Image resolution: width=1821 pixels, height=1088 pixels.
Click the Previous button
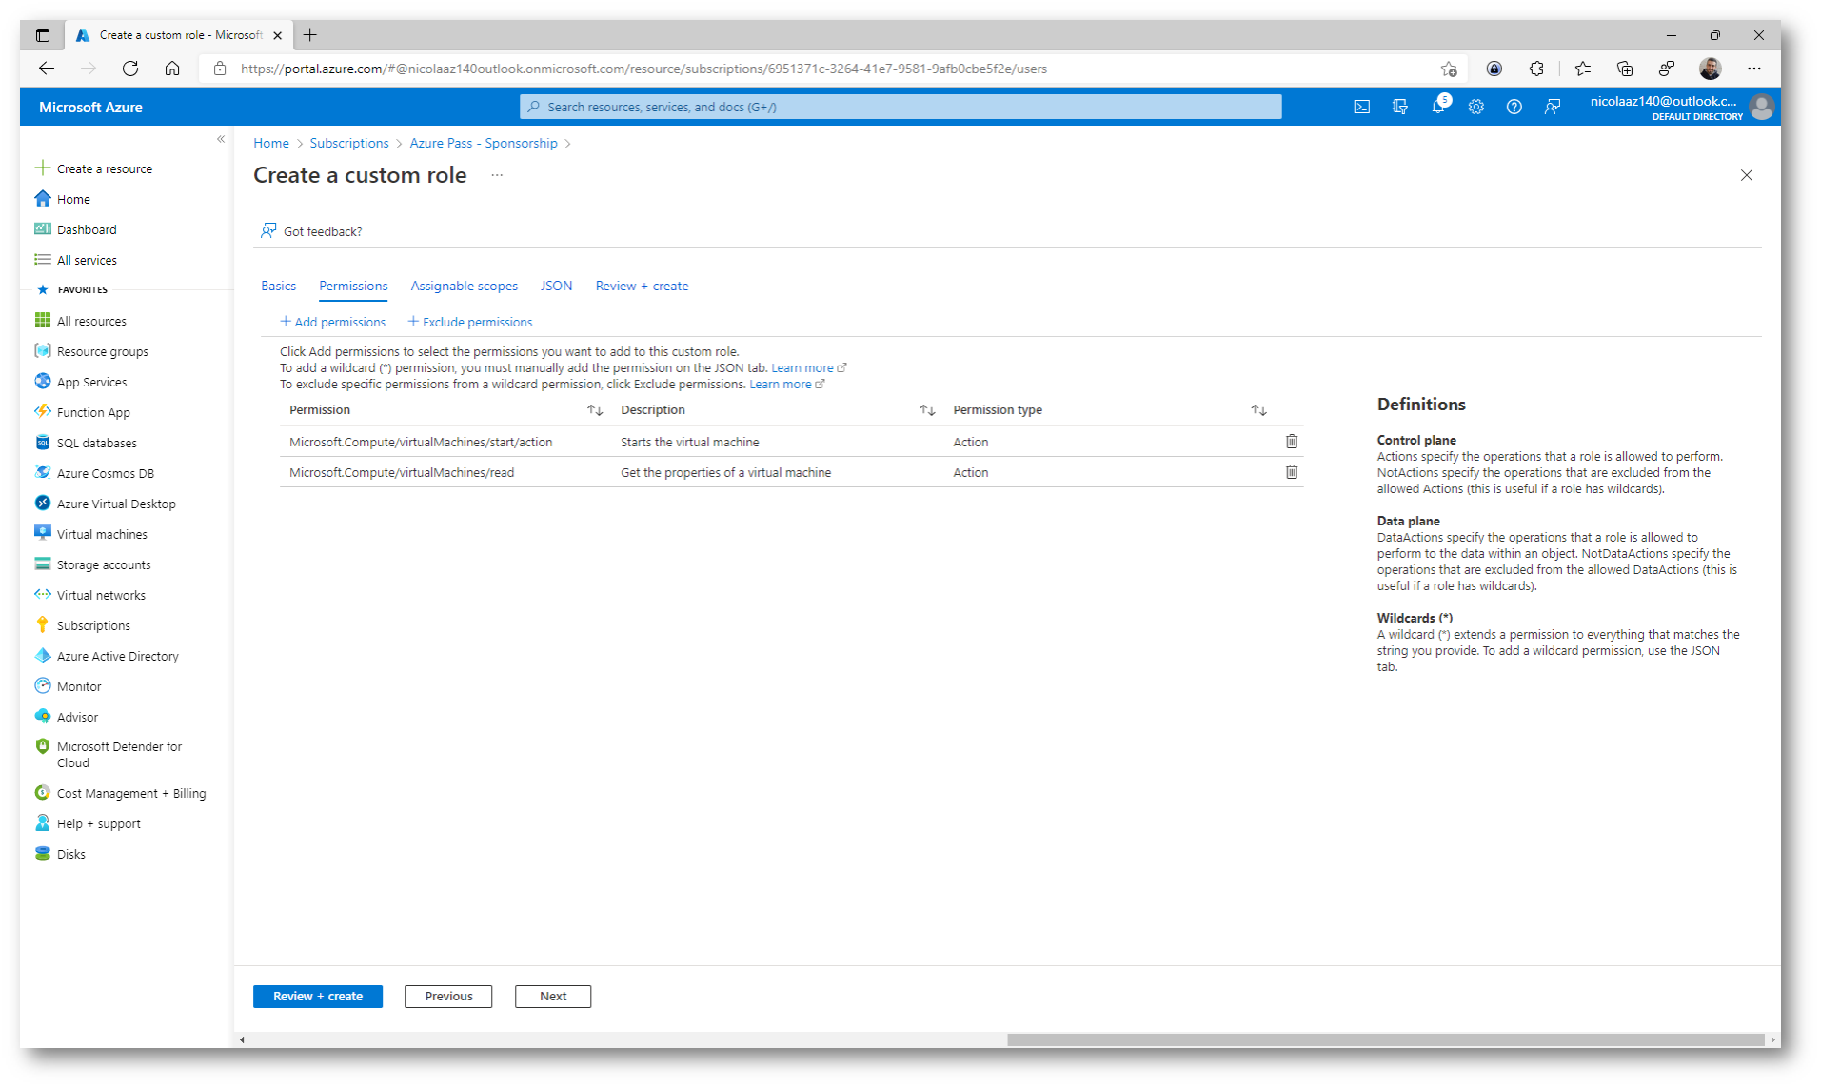[x=448, y=996]
